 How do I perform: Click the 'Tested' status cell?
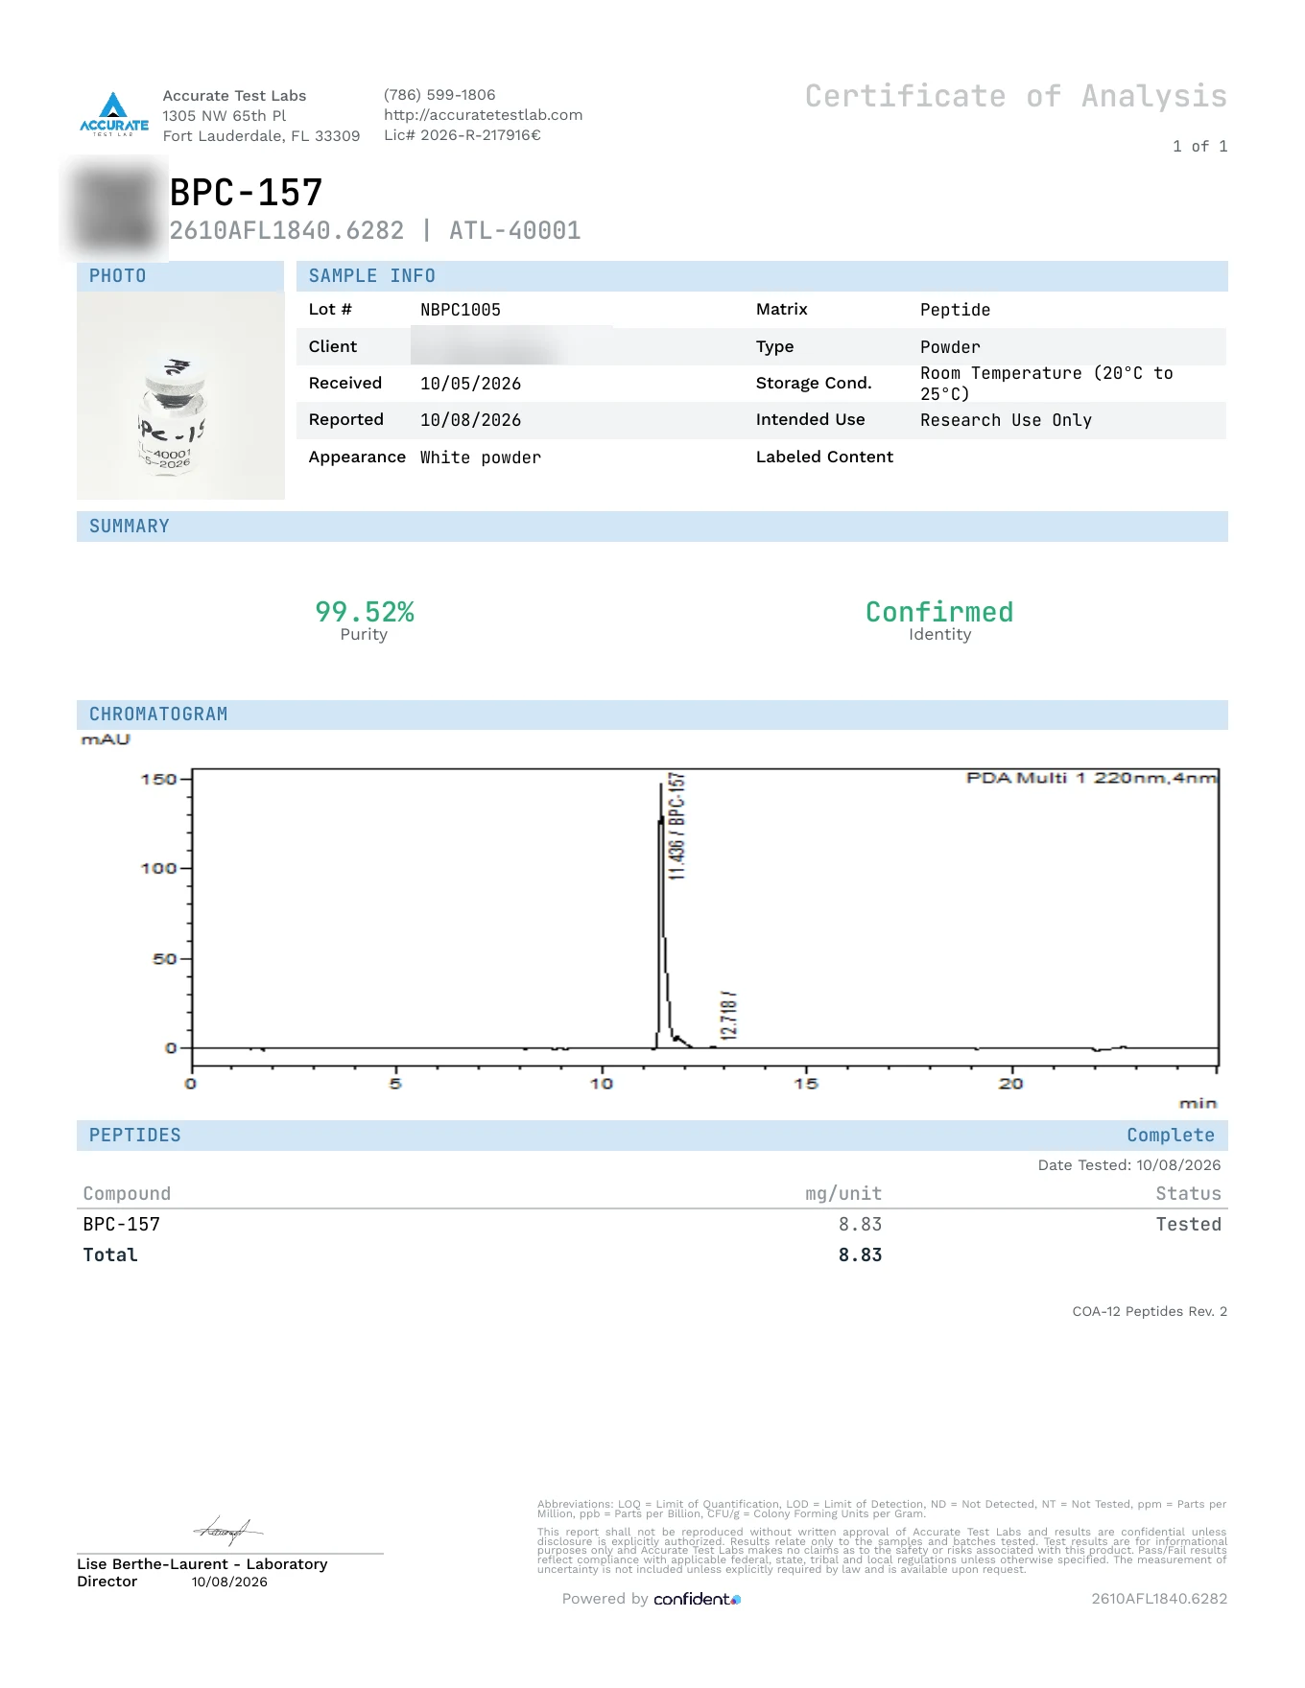pos(1189,1225)
